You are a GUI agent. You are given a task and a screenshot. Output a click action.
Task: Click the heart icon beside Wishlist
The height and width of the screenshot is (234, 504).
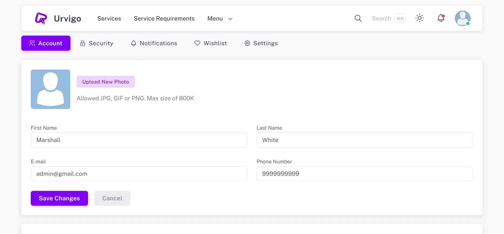click(x=197, y=43)
